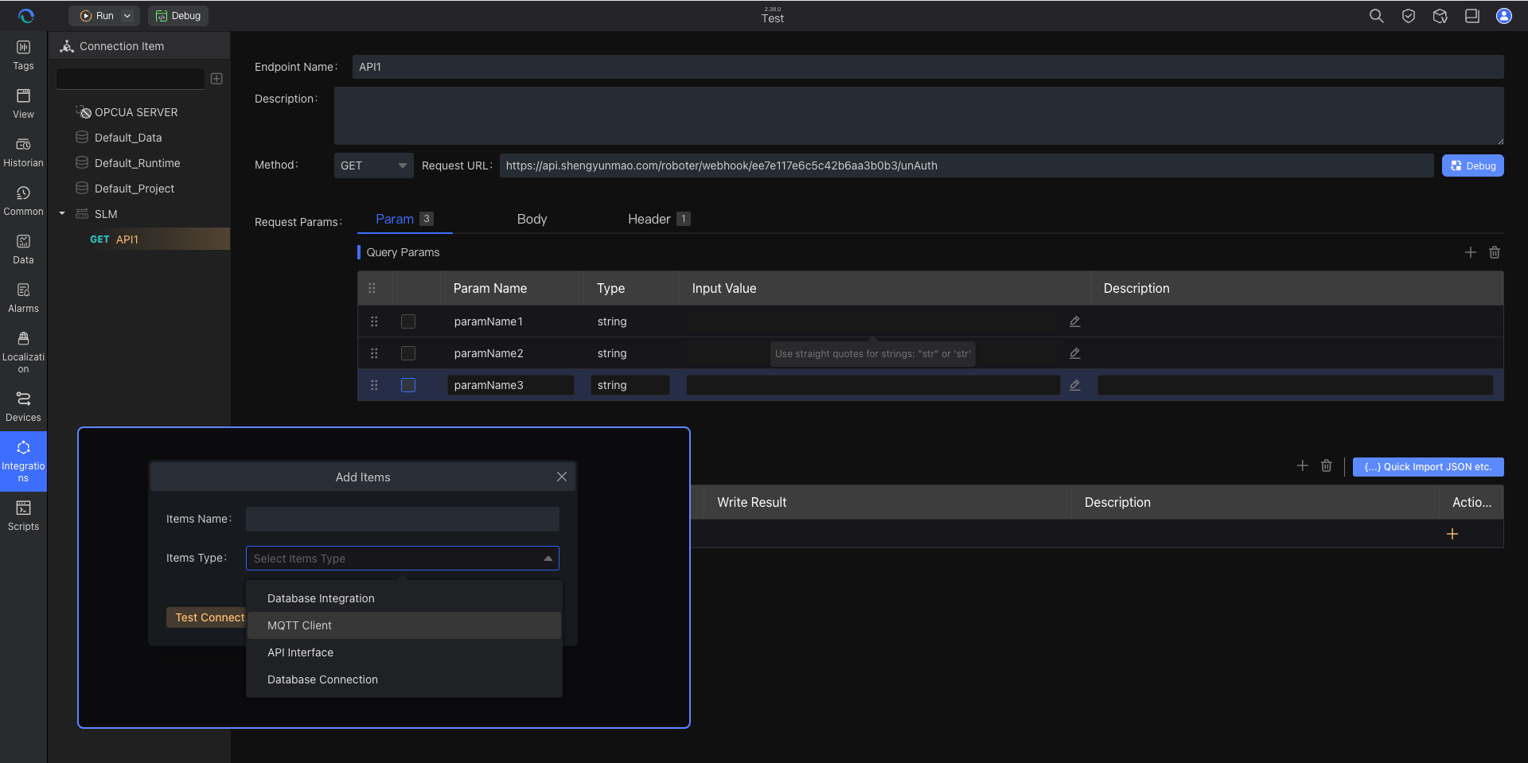Open the Tags panel in sidebar

[x=23, y=56]
